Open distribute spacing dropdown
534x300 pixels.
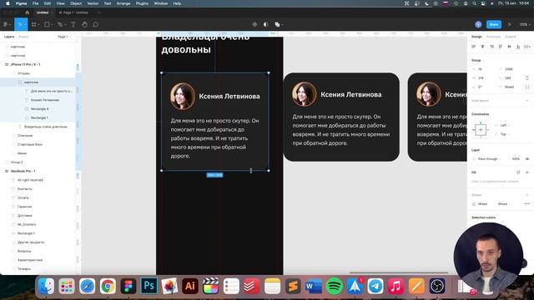[527, 47]
